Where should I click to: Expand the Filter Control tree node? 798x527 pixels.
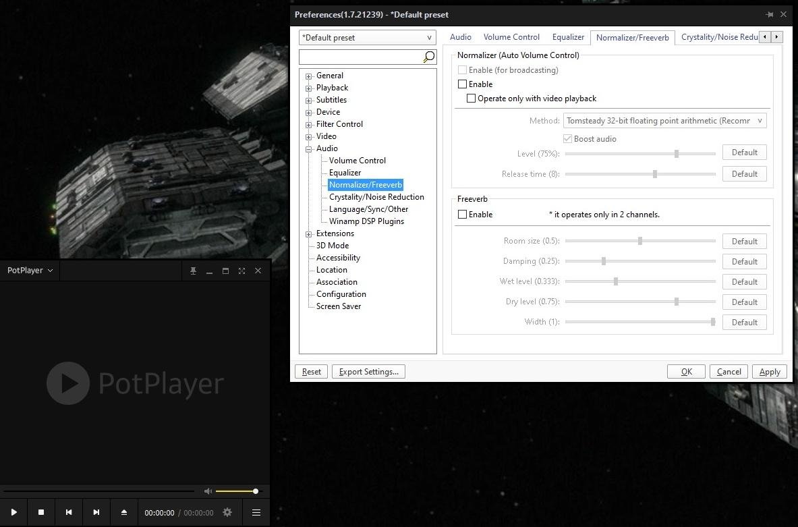pyautogui.click(x=308, y=125)
